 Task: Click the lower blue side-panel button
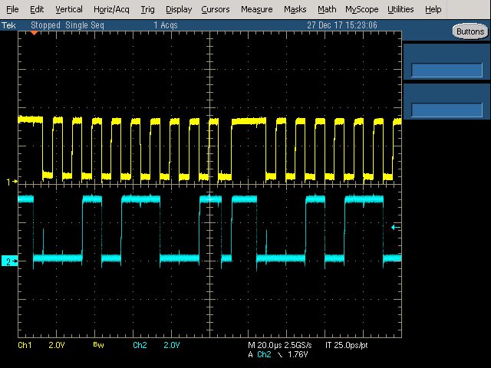[447, 110]
